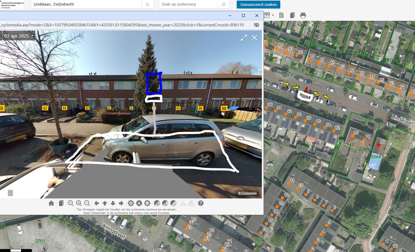This screenshot has width=415, height=252.
Task: Pan the cyclorama left with arrow
Action: 96,203
